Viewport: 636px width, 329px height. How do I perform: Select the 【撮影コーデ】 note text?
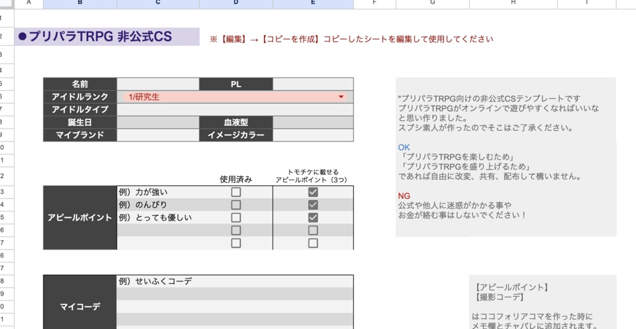point(499,297)
